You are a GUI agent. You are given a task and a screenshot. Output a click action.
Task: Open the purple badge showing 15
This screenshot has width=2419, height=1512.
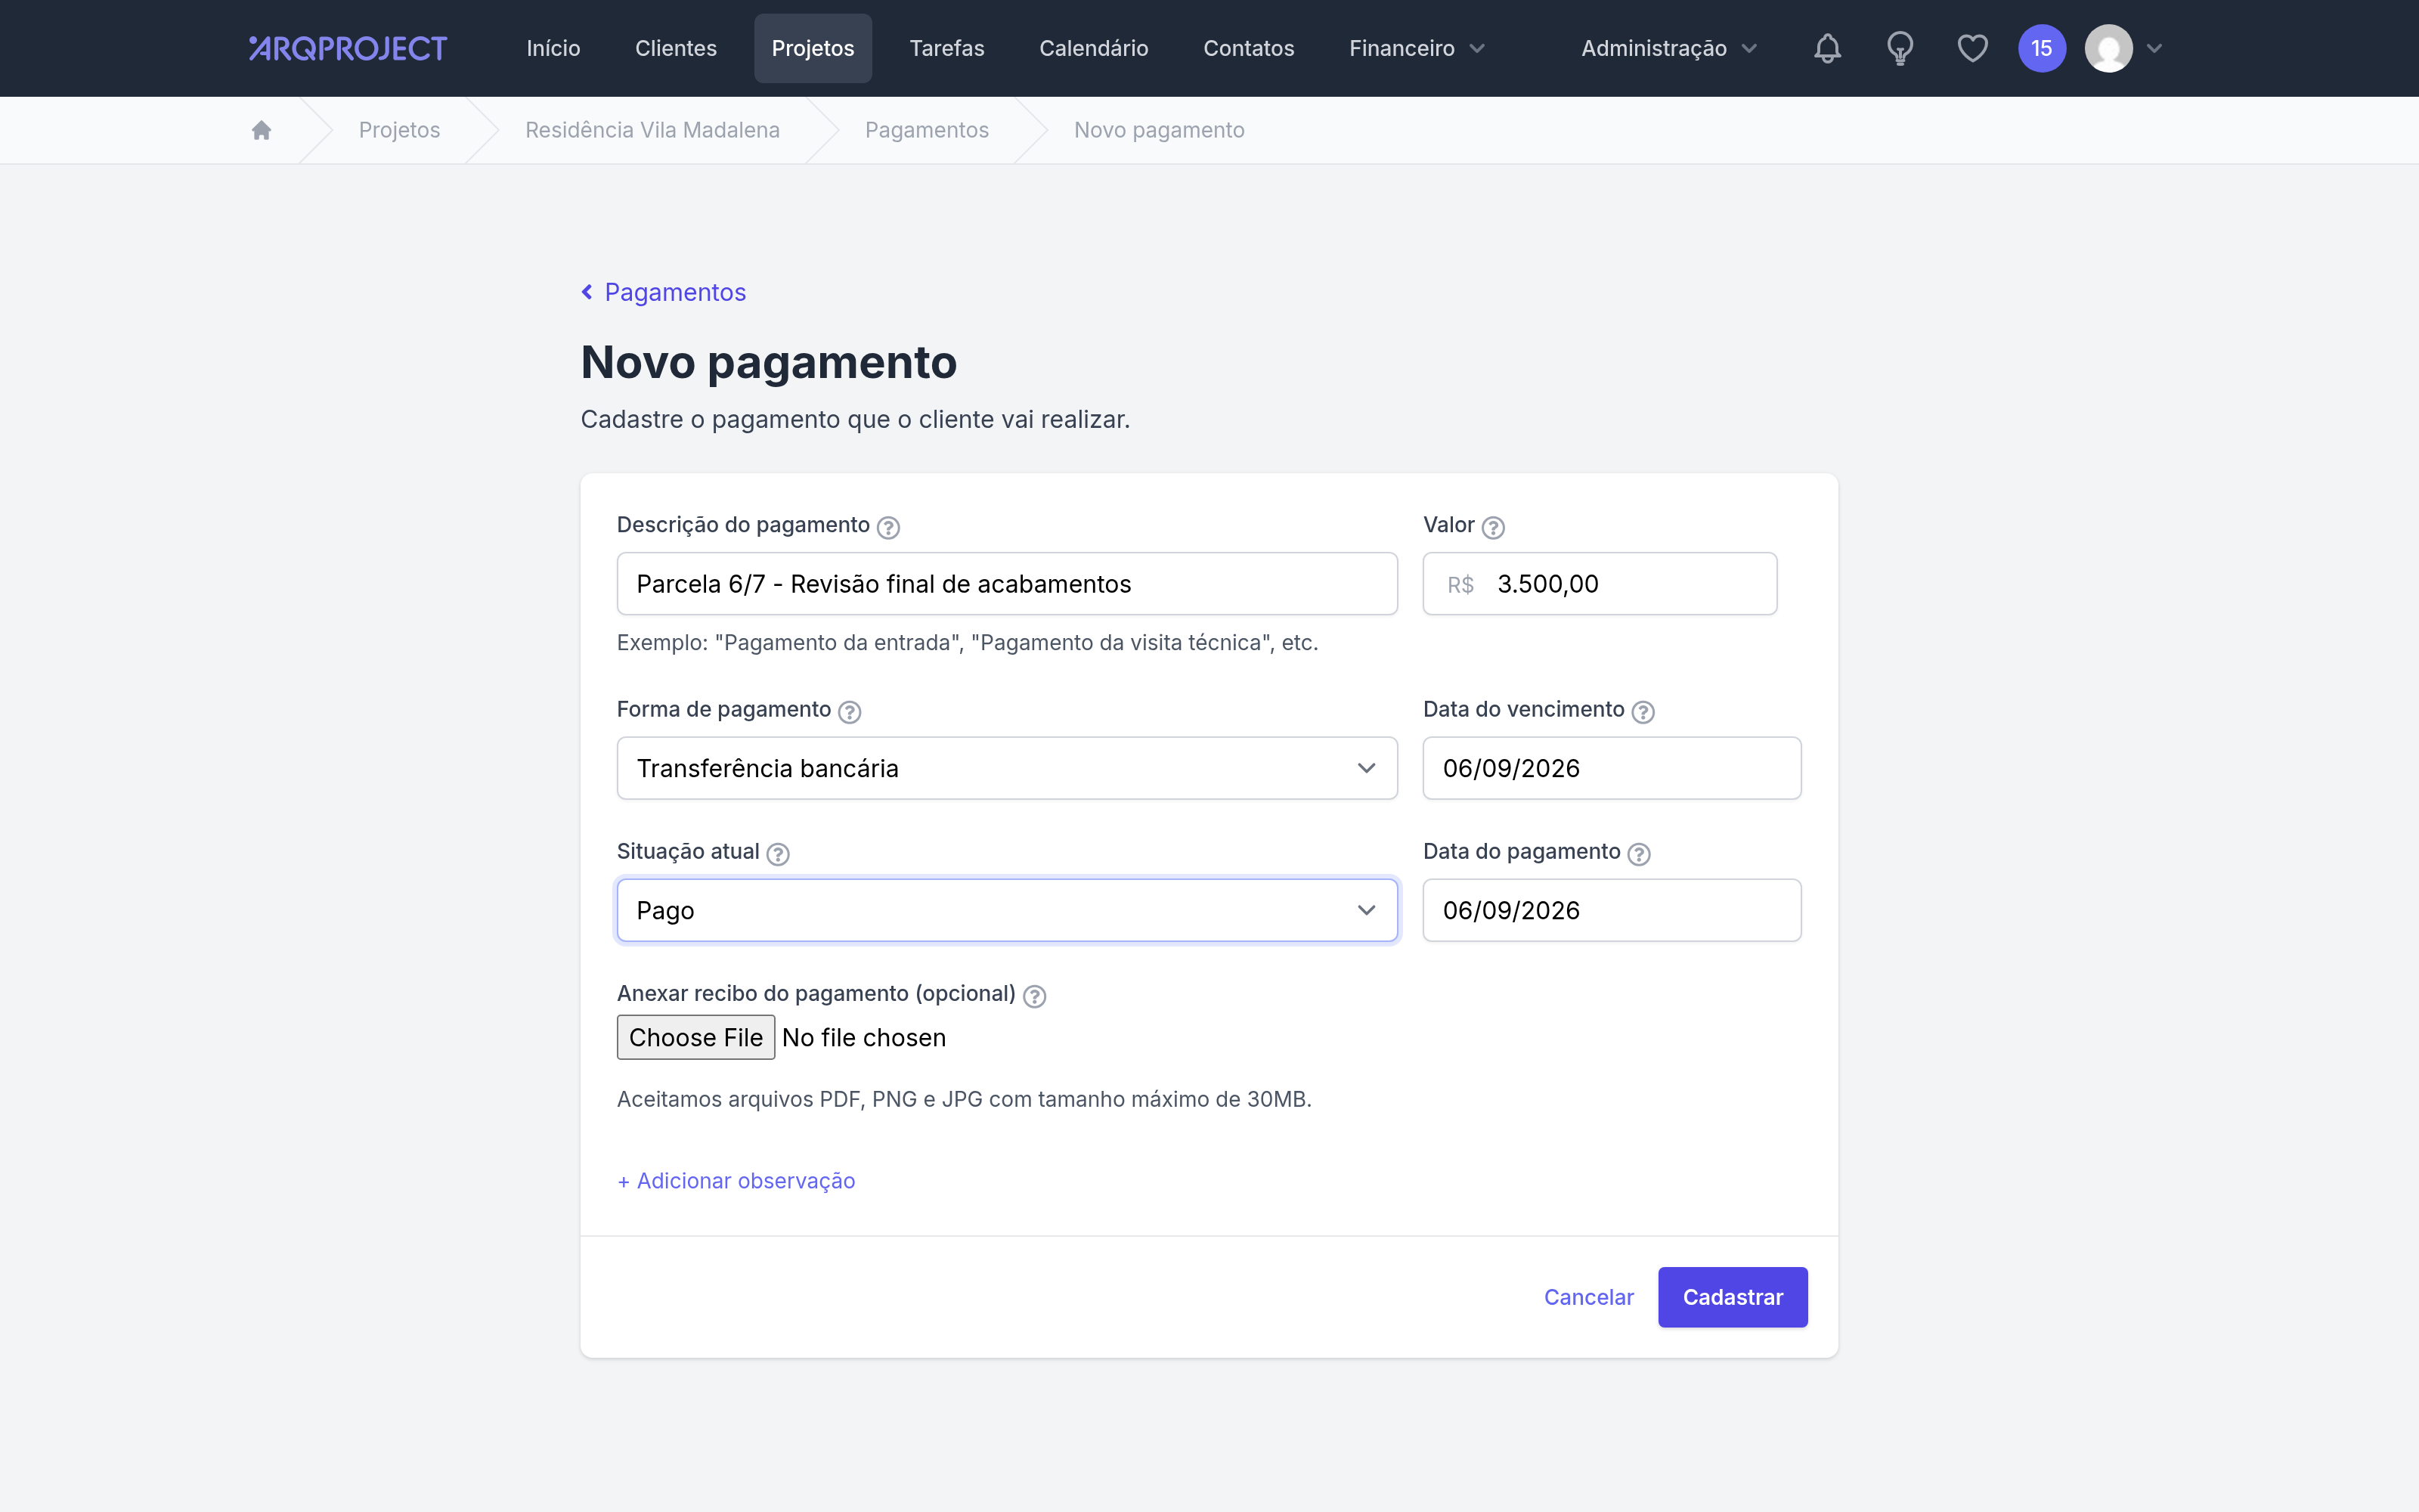pos(2041,48)
